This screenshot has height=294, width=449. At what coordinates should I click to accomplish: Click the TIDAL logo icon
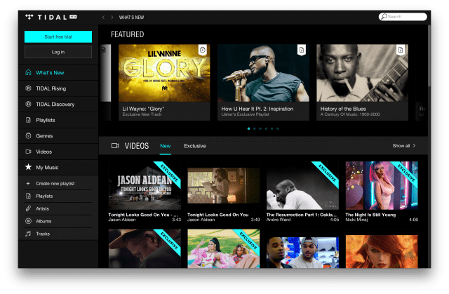[29, 17]
